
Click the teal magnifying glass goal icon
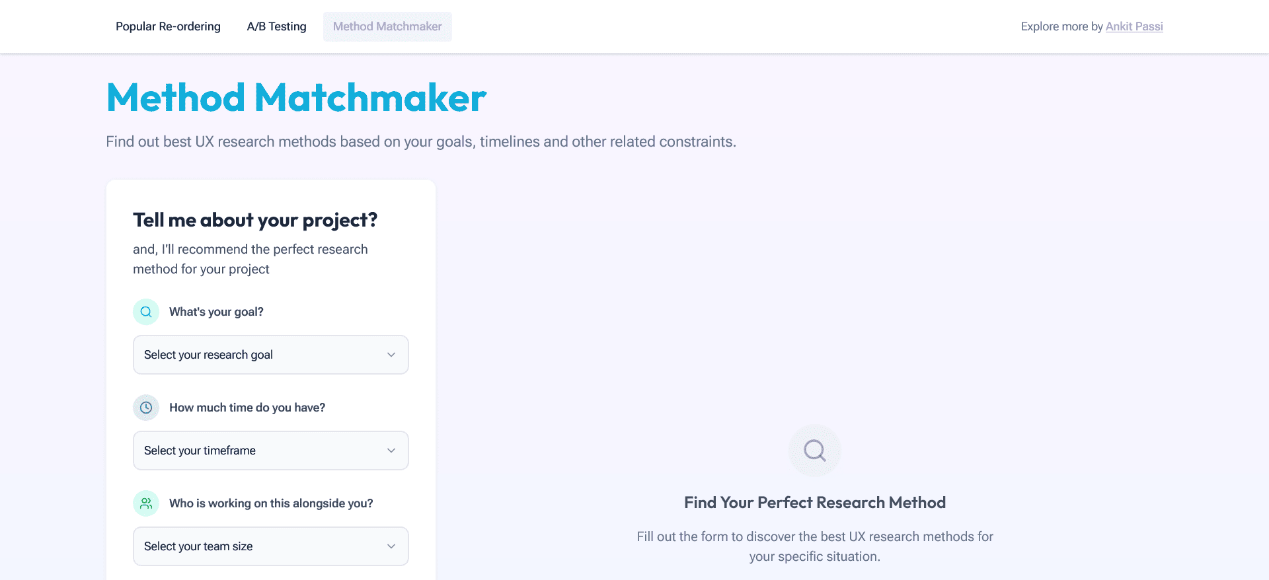pyautogui.click(x=145, y=311)
